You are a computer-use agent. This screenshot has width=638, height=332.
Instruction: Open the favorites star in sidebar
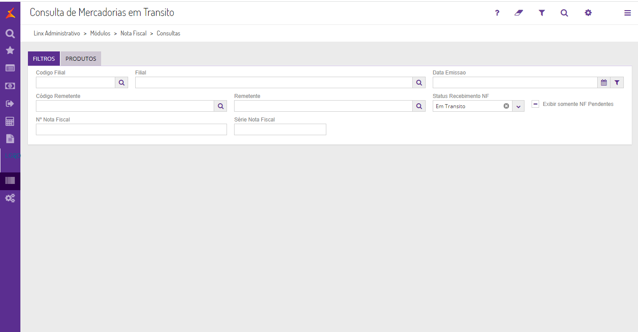click(10, 51)
